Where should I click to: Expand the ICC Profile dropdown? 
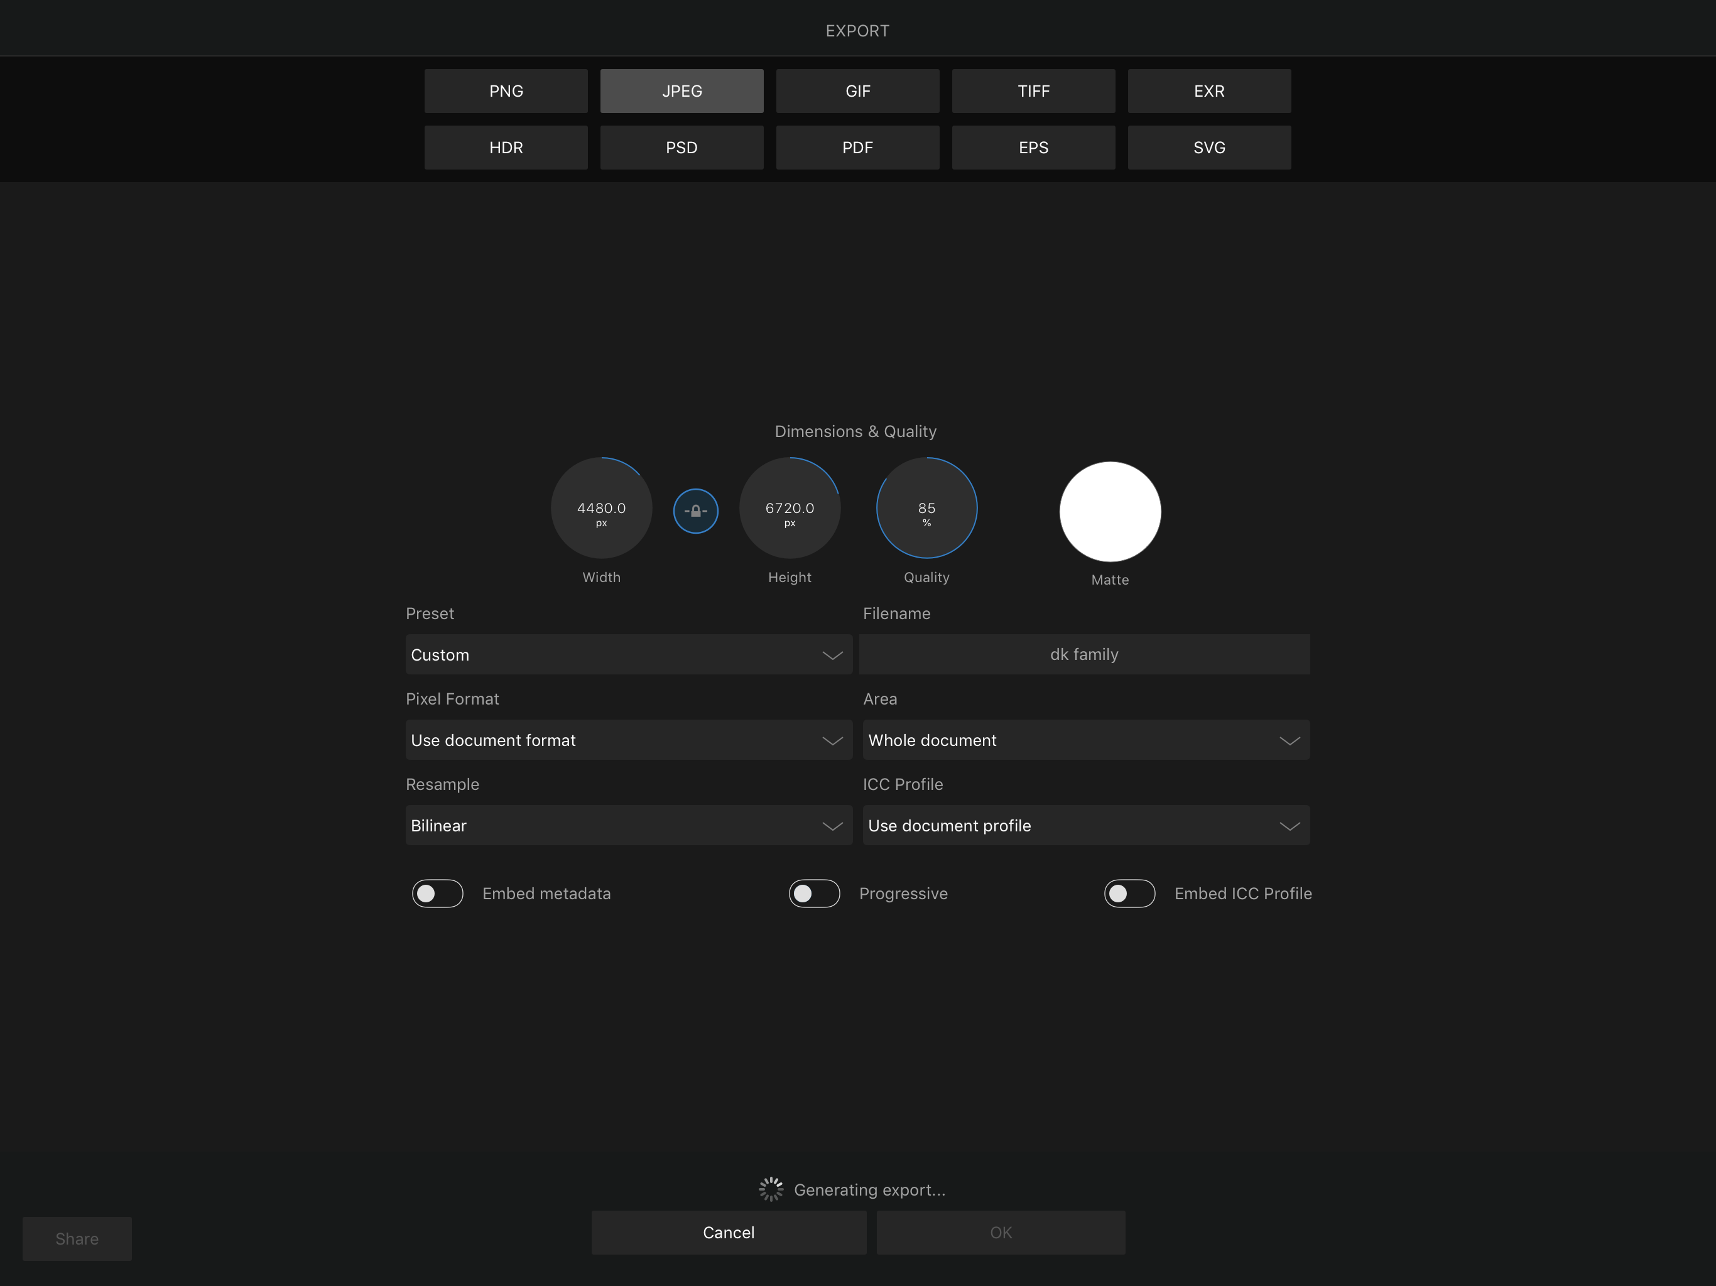(x=1086, y=825)
